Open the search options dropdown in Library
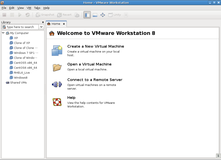 (41, 27)
